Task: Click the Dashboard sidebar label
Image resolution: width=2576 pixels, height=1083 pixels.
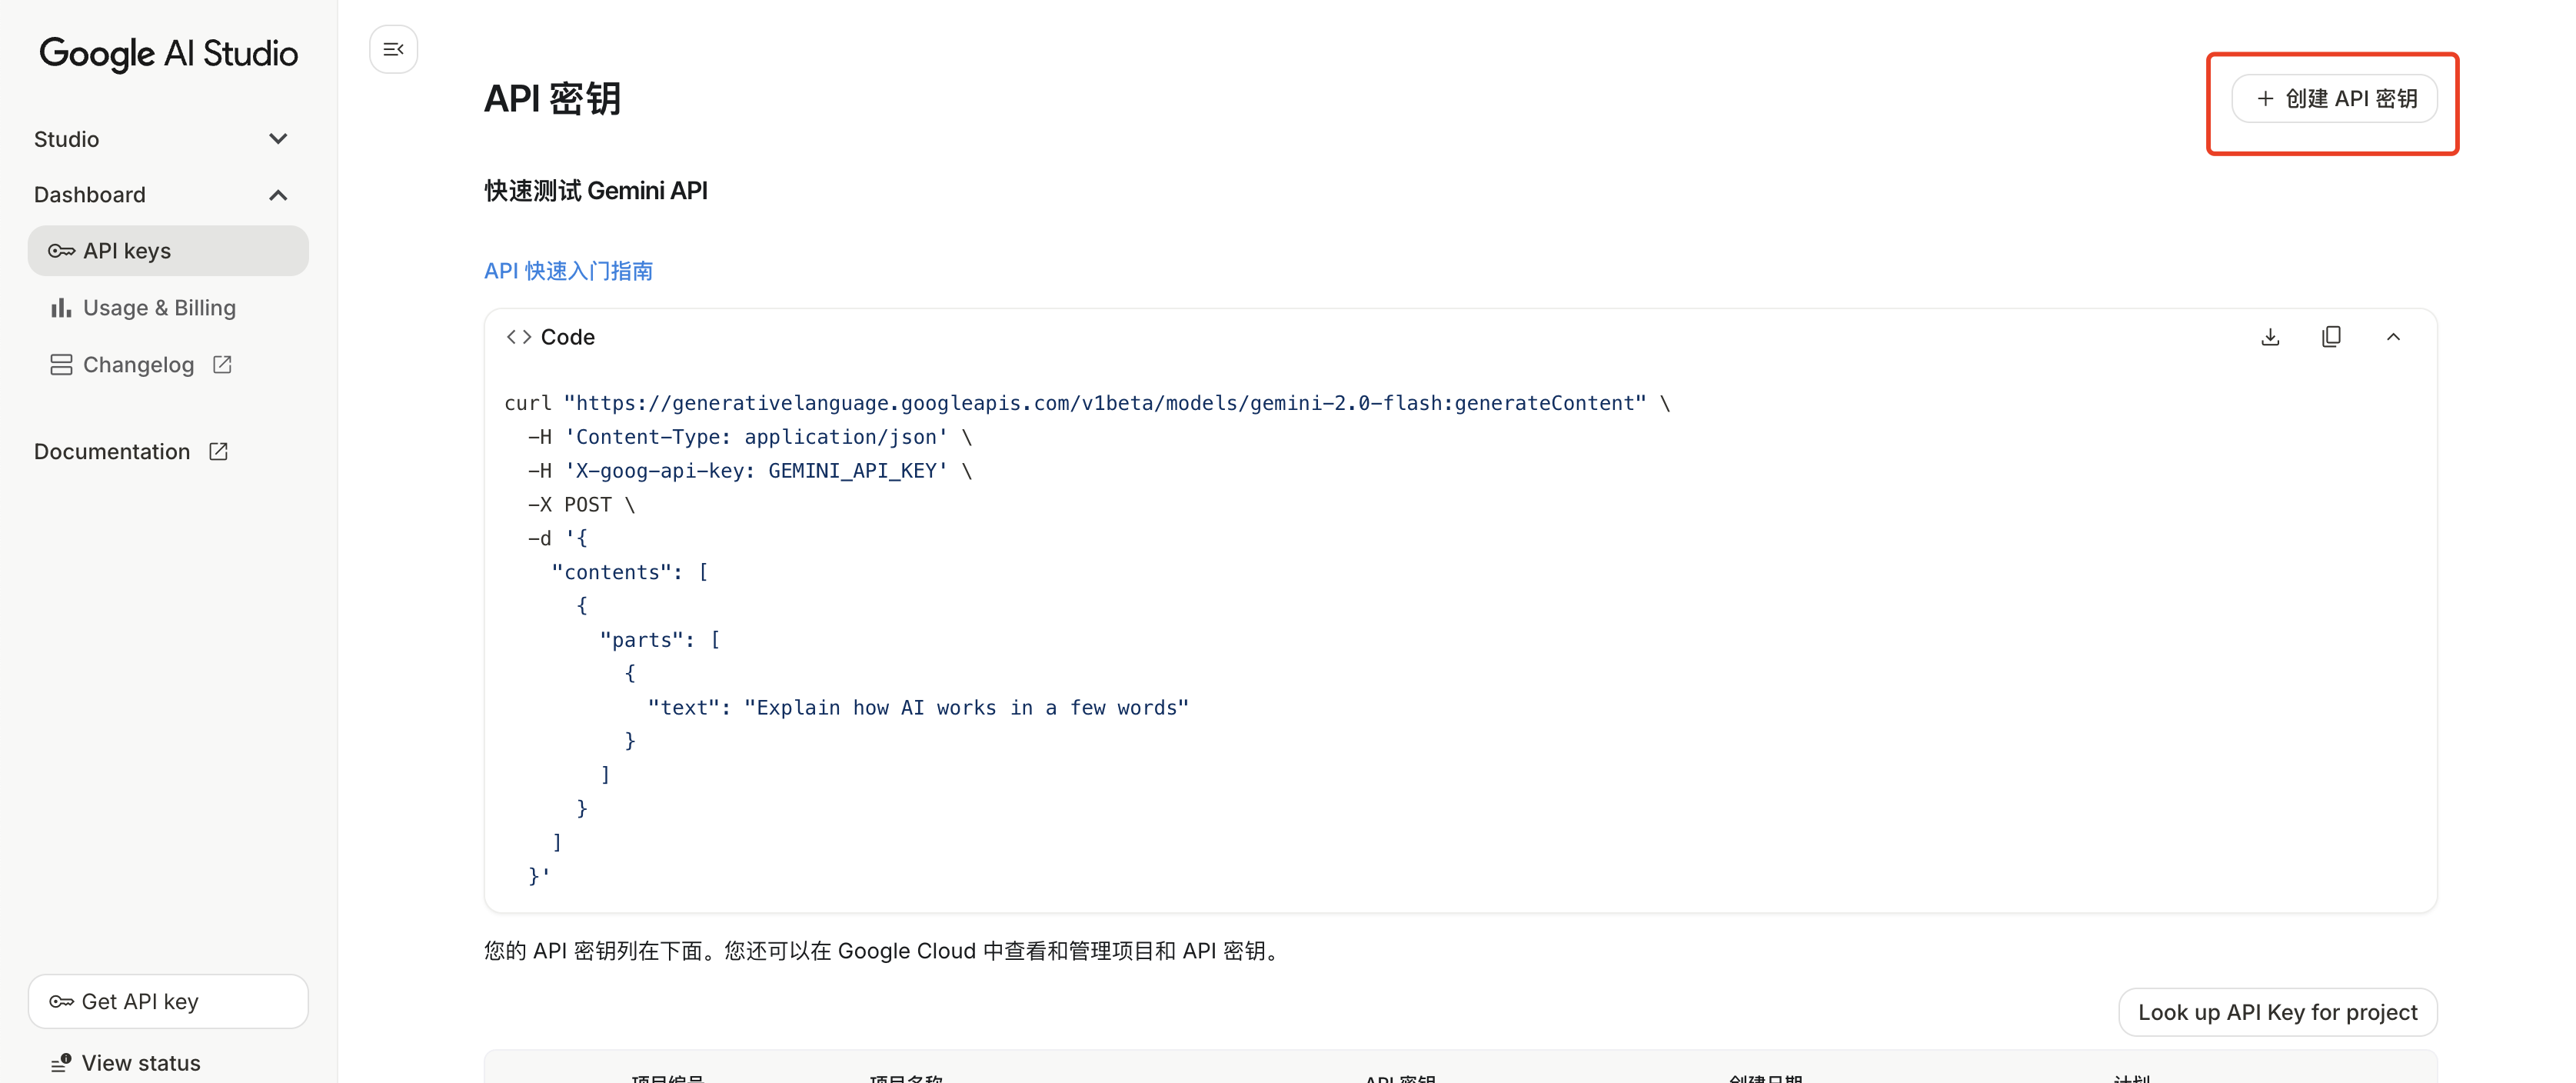Action: (90, 195)
